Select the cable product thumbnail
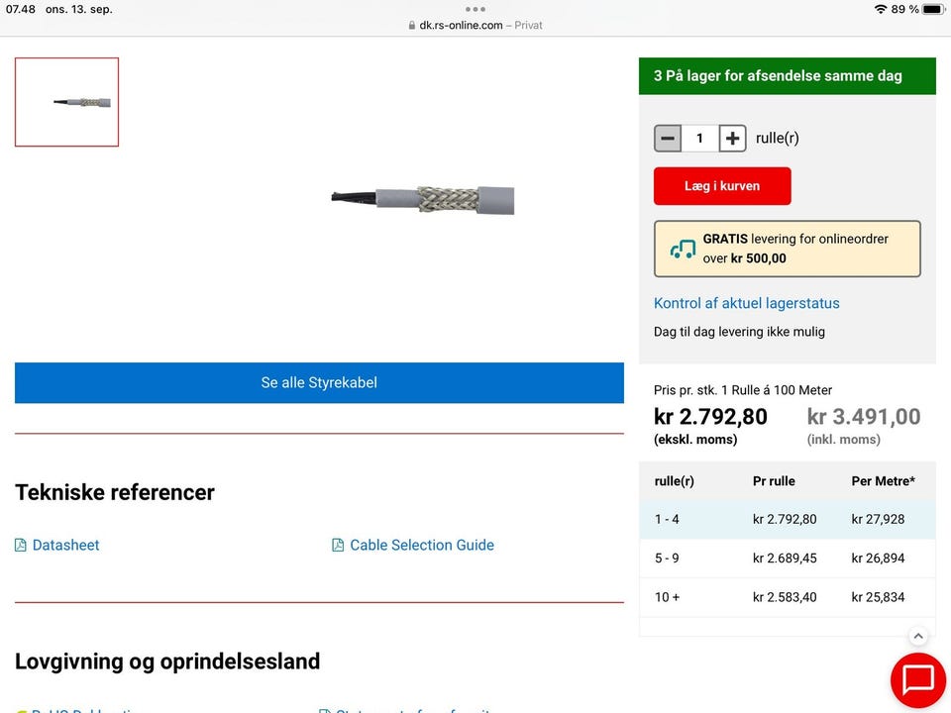The image size is (951, 713). pos(66,102)
